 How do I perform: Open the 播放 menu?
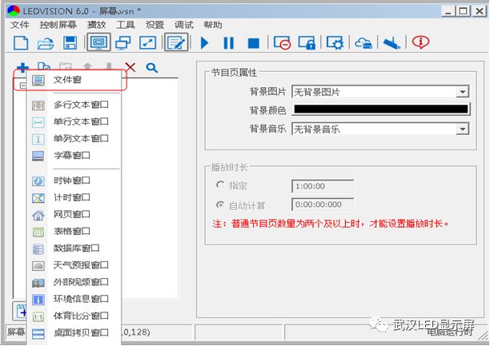click(97, 25)
